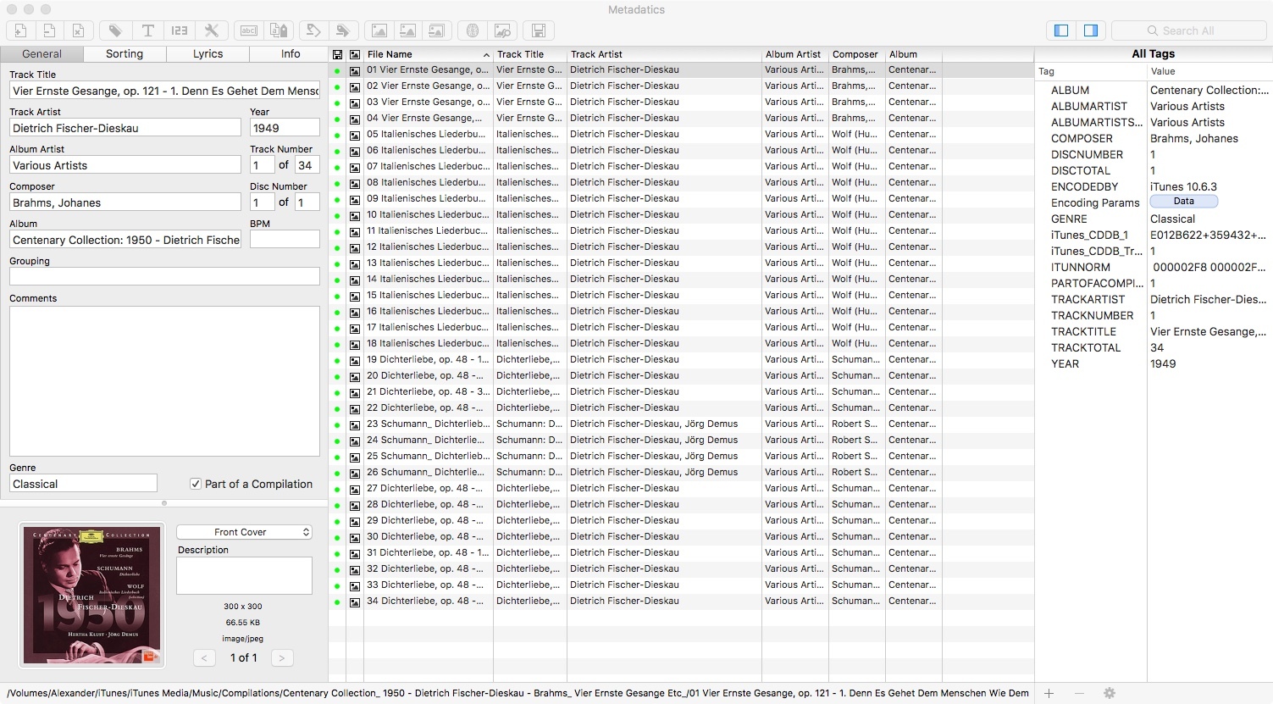
Task: Open the tag actions gear menu
Action: click(x=1110, y=693)
